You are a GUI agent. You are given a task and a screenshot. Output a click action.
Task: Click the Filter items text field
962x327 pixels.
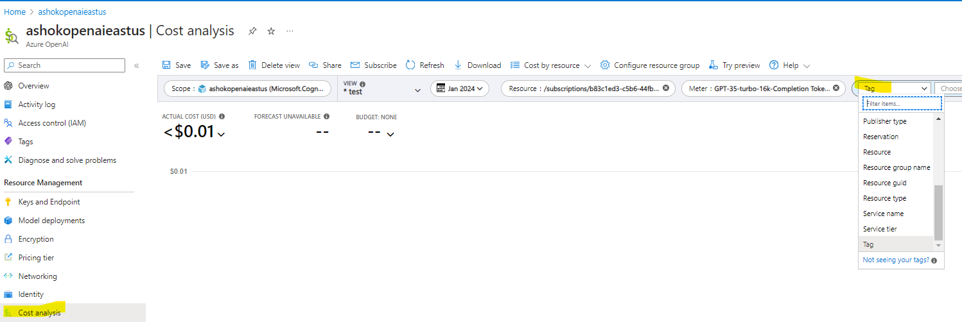pyautogui.click(x=902, y=103)
